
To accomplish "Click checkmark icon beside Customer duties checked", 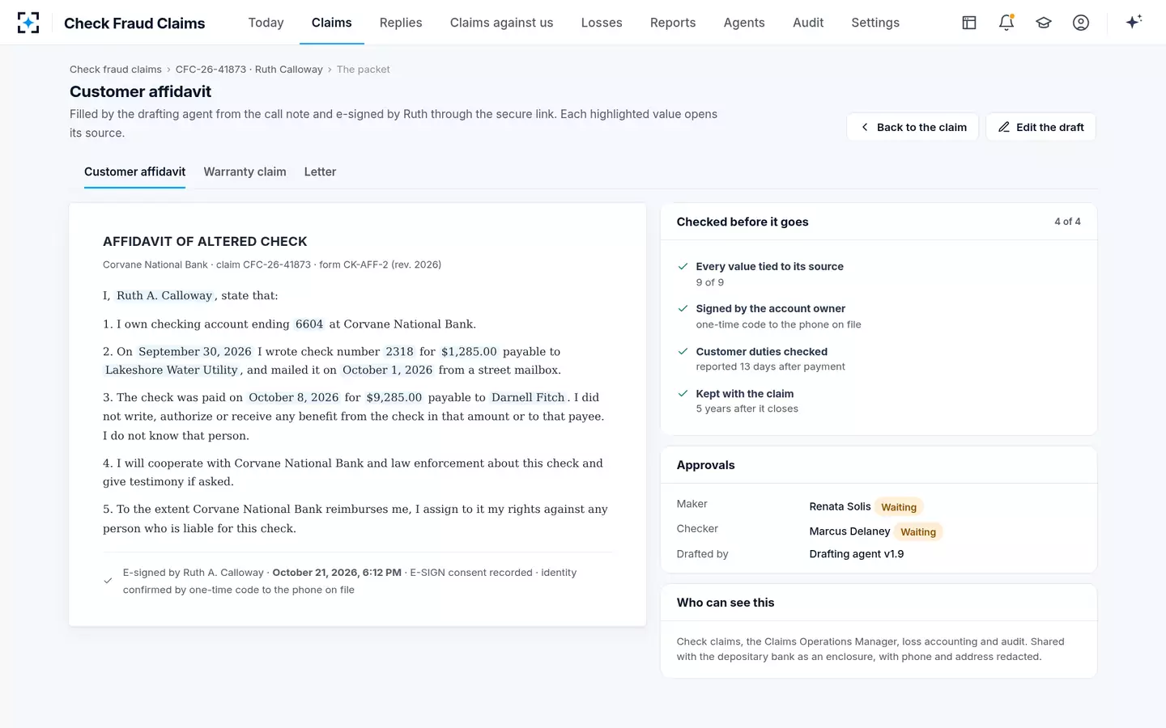I will coord(683,351).
